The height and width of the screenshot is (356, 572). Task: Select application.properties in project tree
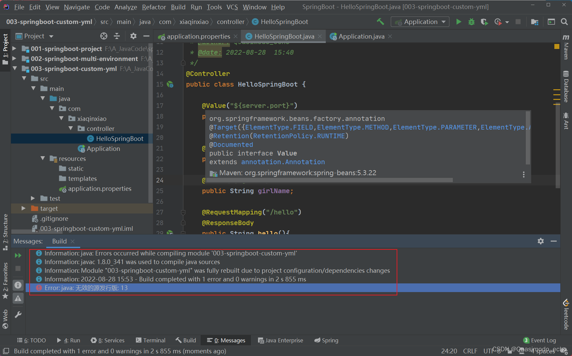coord(99,188)
